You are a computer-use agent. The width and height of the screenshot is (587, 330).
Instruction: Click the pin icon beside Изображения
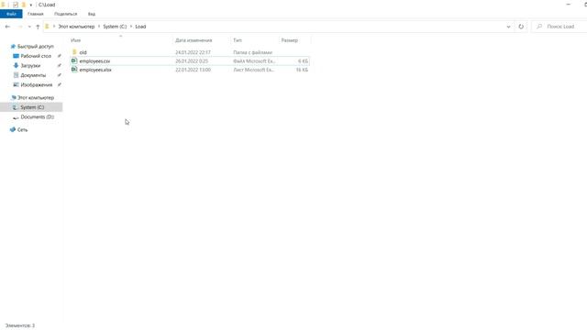(x=59, y=85)
